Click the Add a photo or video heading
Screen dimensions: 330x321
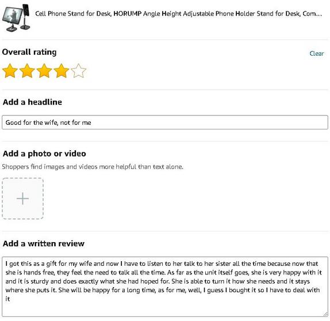click(x=44, y=154)
